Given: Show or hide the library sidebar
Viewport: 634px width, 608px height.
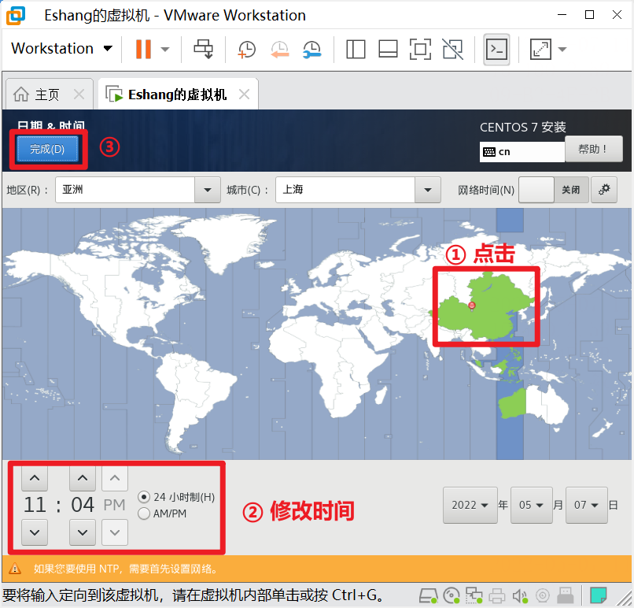Looking at the screenshot, I should click(356, 50).
